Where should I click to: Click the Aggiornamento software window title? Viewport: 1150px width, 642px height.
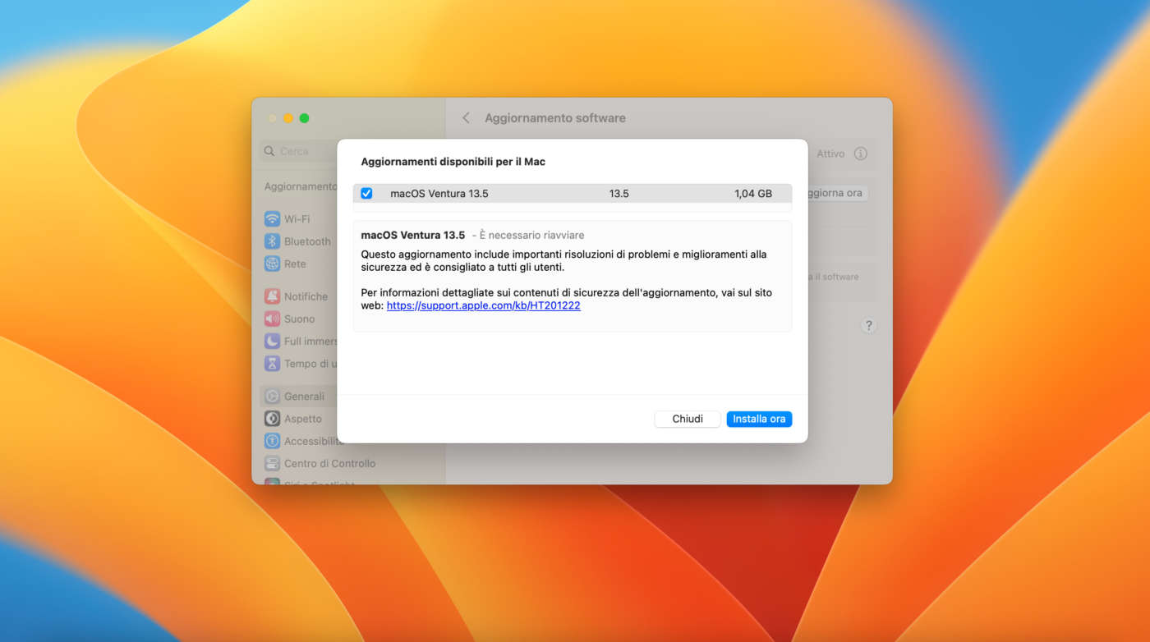(555, 118)
